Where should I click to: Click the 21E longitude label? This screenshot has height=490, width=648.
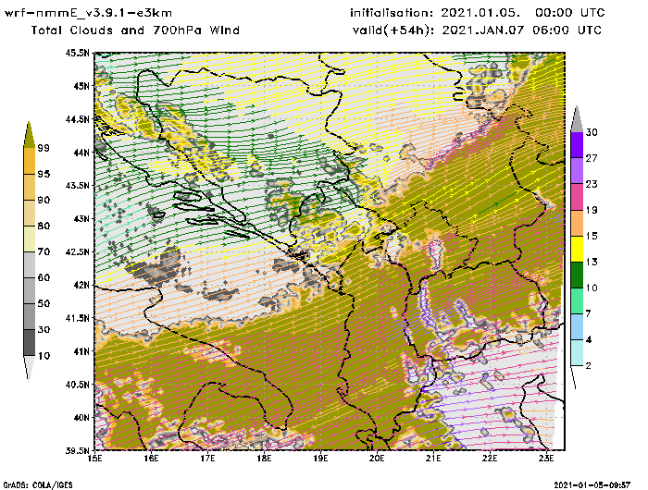point(433,459)
